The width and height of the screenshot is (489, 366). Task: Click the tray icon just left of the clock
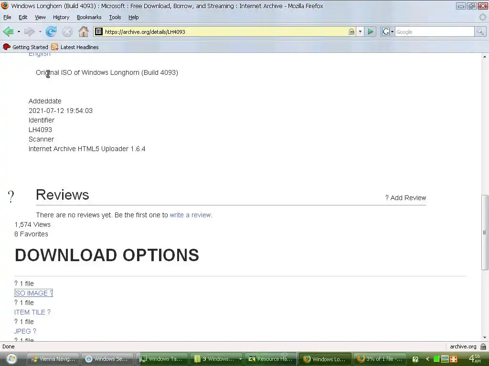[x=454, y=359]
